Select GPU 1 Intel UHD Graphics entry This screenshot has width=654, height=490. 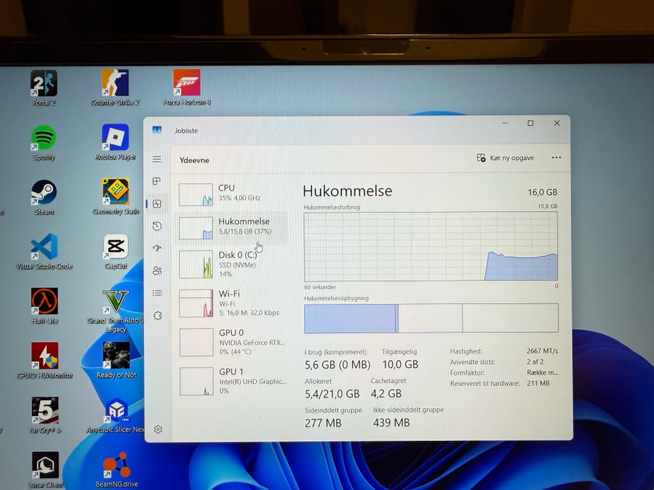pos(232,381)
